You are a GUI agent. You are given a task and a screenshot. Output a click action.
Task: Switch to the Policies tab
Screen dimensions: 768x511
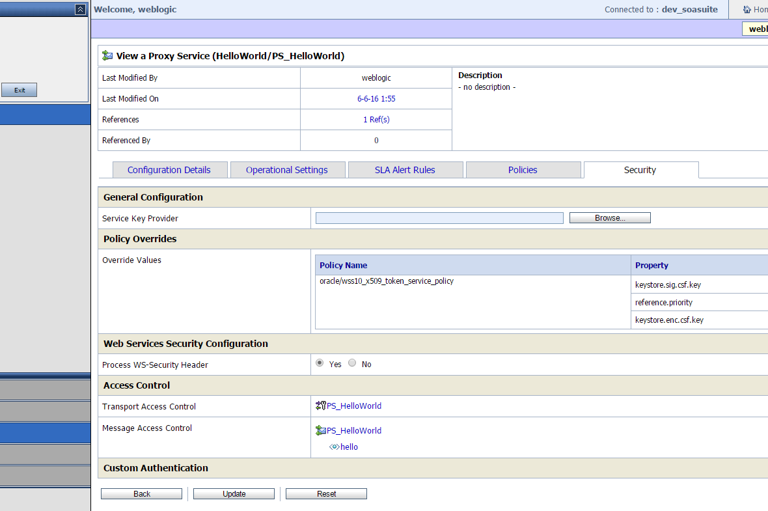pyautogui.click(x=523, y=169)
